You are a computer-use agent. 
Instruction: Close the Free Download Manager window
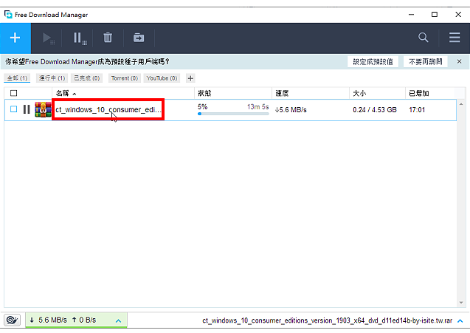coord(458,15)
